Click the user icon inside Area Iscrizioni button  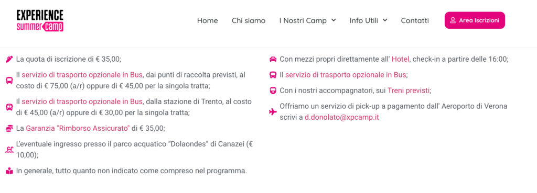(453, 20)
